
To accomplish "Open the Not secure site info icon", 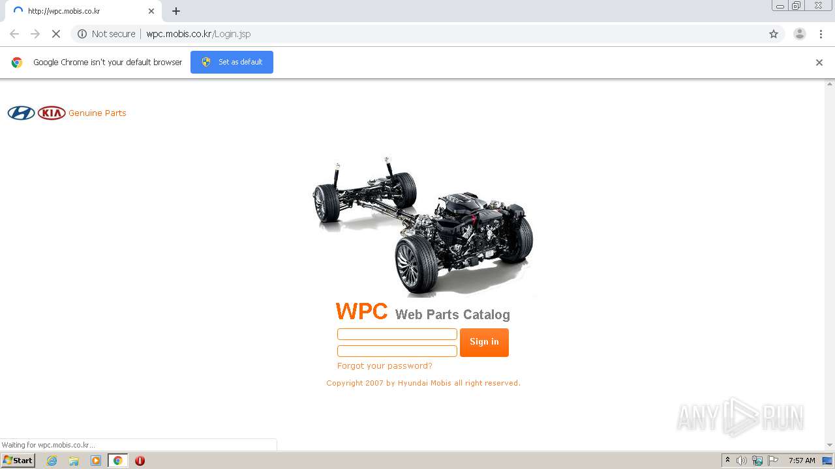I will point(82,34).
